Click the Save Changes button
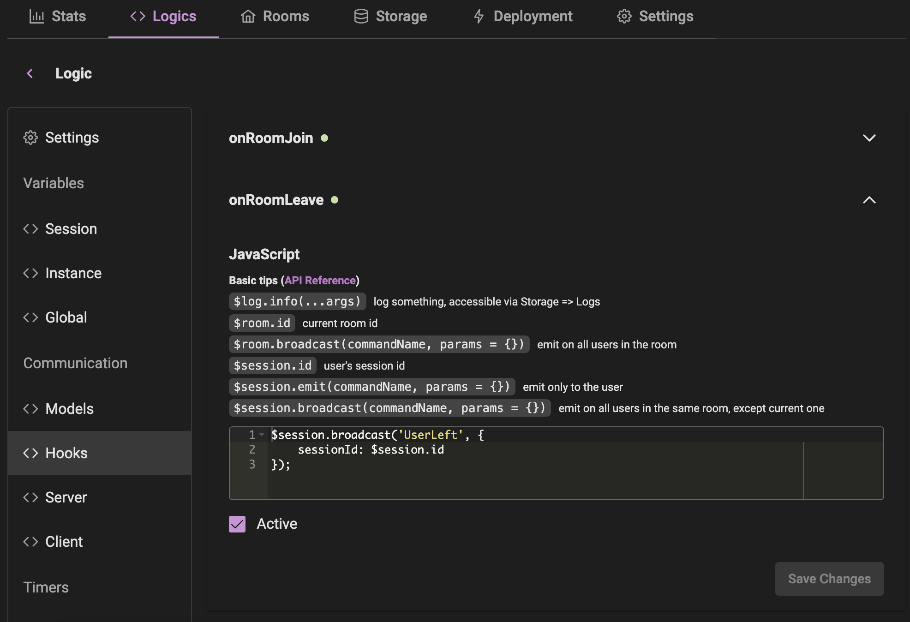The image size is (910, 622). 830,579
